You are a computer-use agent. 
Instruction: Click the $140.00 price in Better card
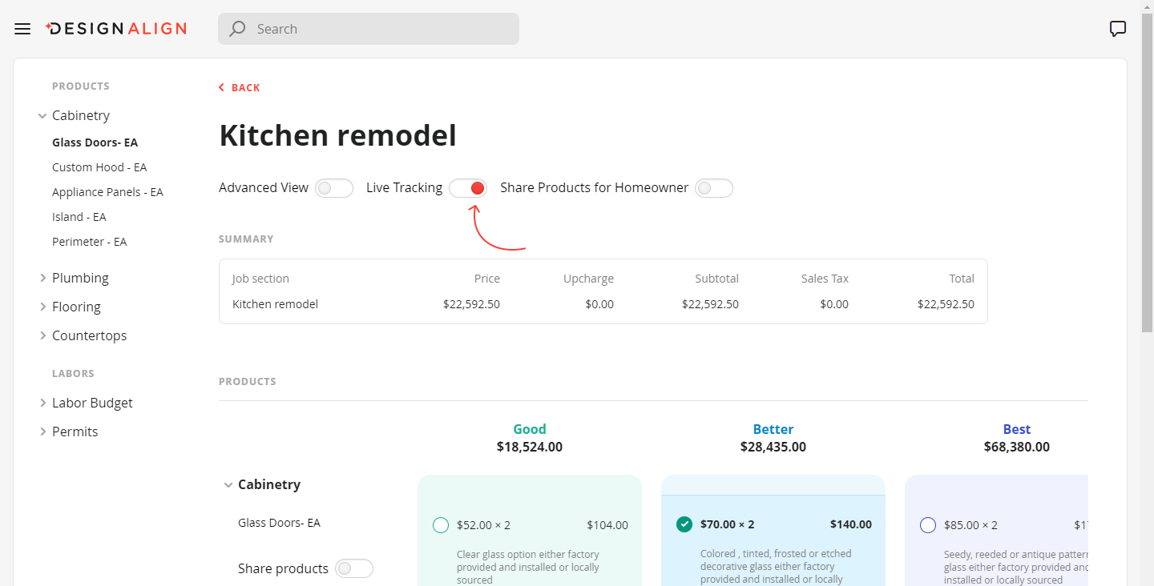pyautogui.click(x=851, y=524)
